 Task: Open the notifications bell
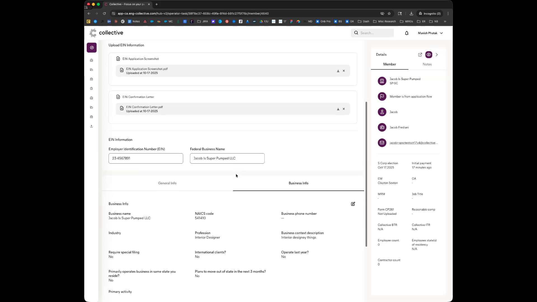point(407,33)
